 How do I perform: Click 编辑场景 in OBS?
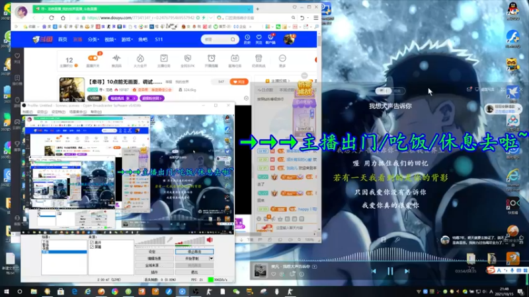click(x=154, y=259)
